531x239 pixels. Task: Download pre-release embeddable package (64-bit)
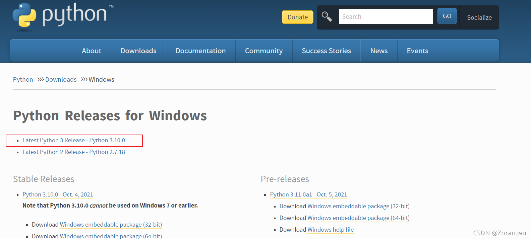(x=358, y=218)
